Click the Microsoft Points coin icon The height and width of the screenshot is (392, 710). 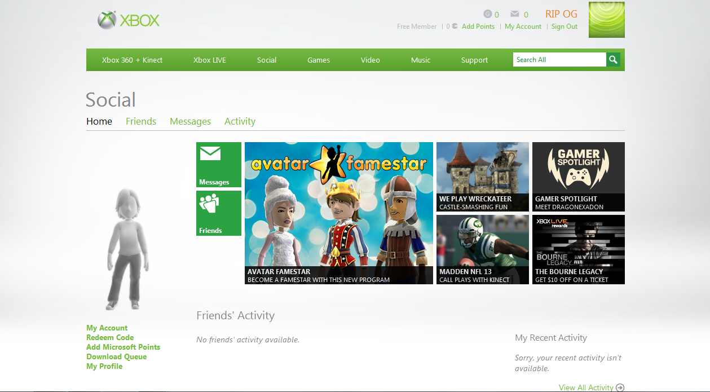455,27
